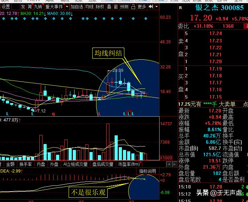The width and height of the screenshot is (248, 202).
Task: Toggle 均线 moving averages display
Action: (90, 7)
